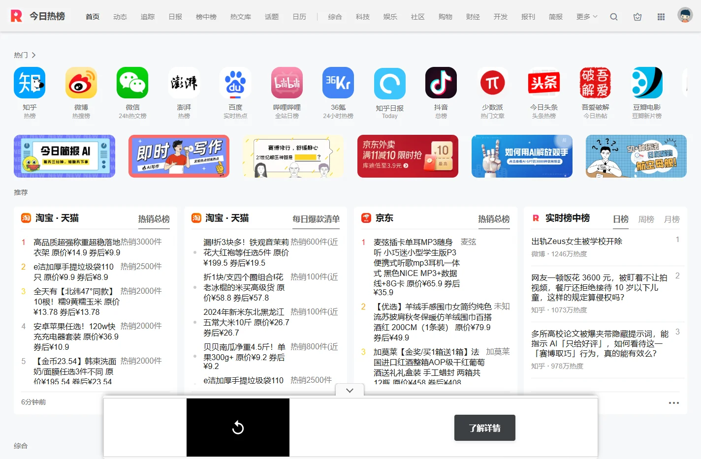
Task: Open the 高品质超强称重超稳落地衣架 item
Action: tap(77, 247)
